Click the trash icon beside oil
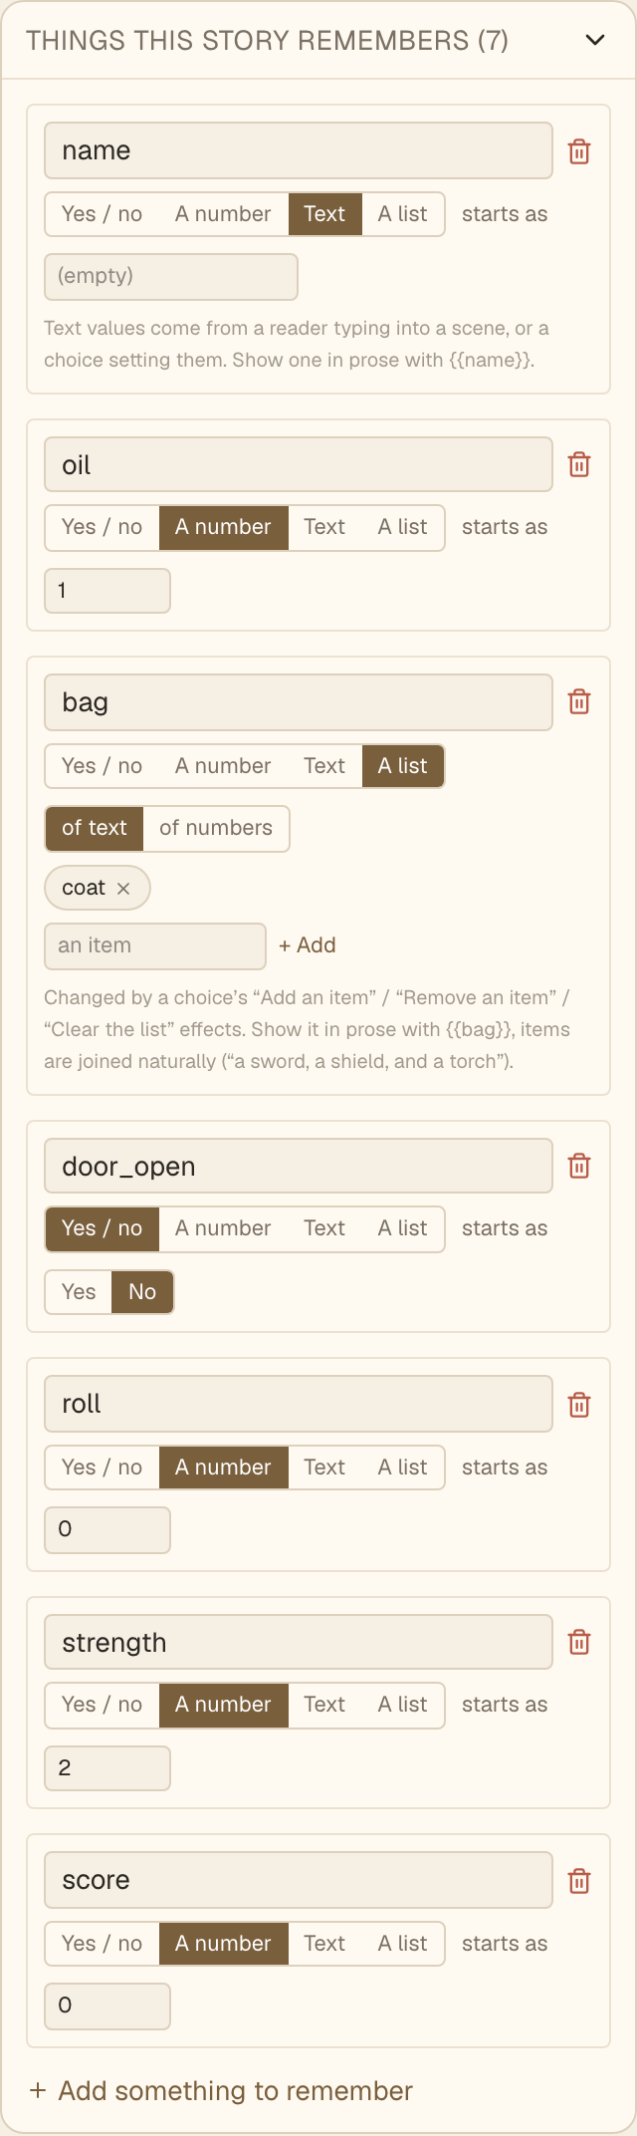Viewport: 637px width, 2136px height. point(579,464)
